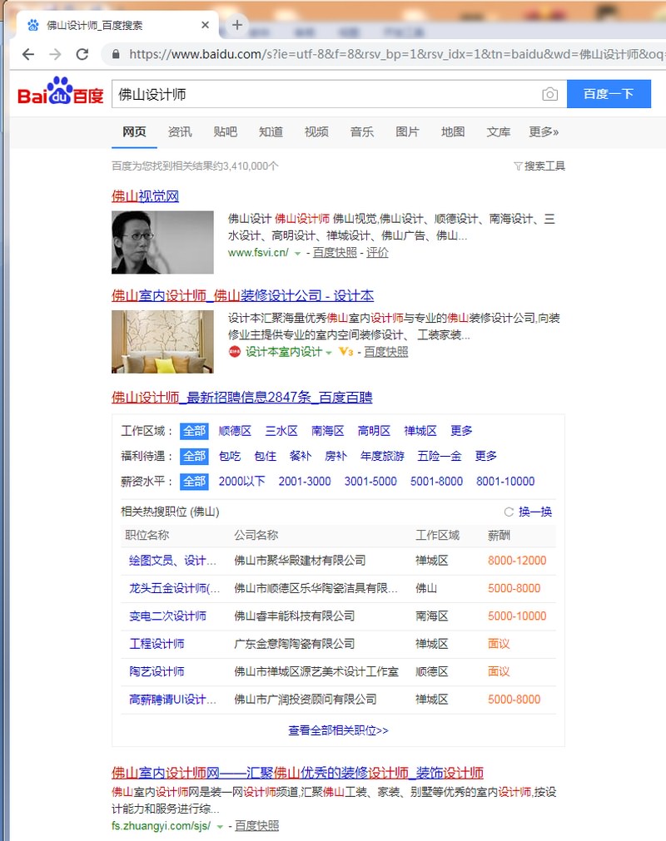
Task: Select the 全部 option for 福利待遇
Action: [x=194, y=456]
